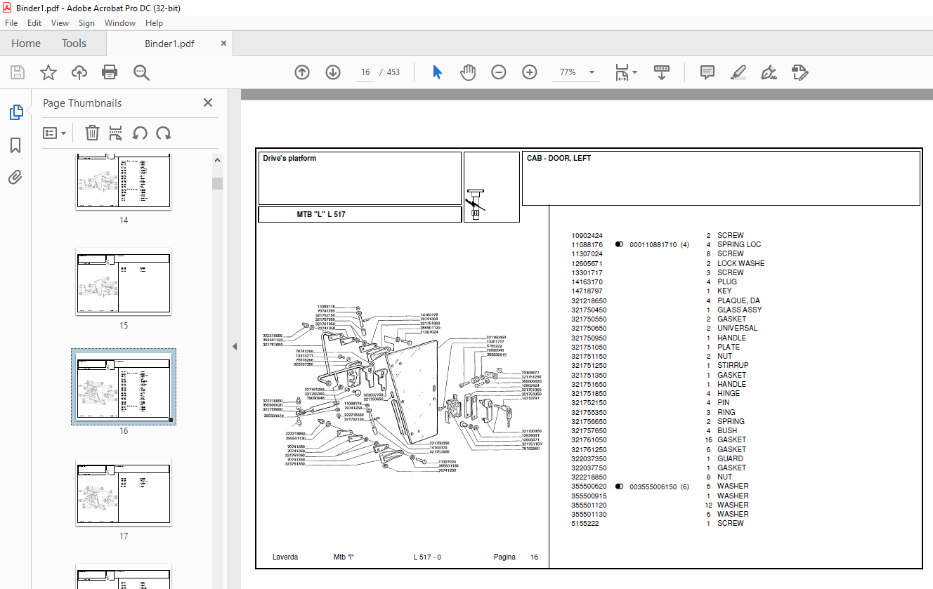Image resolution: width=933 pixels, height=589 pixels.
Task: Open the Help menu
Action: coord(154,23)
